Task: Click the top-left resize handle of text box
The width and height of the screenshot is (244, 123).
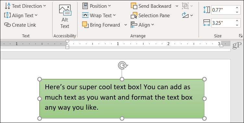Action: click(40, 79)
